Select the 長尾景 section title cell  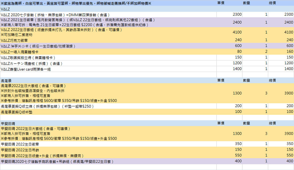point(108,81)
